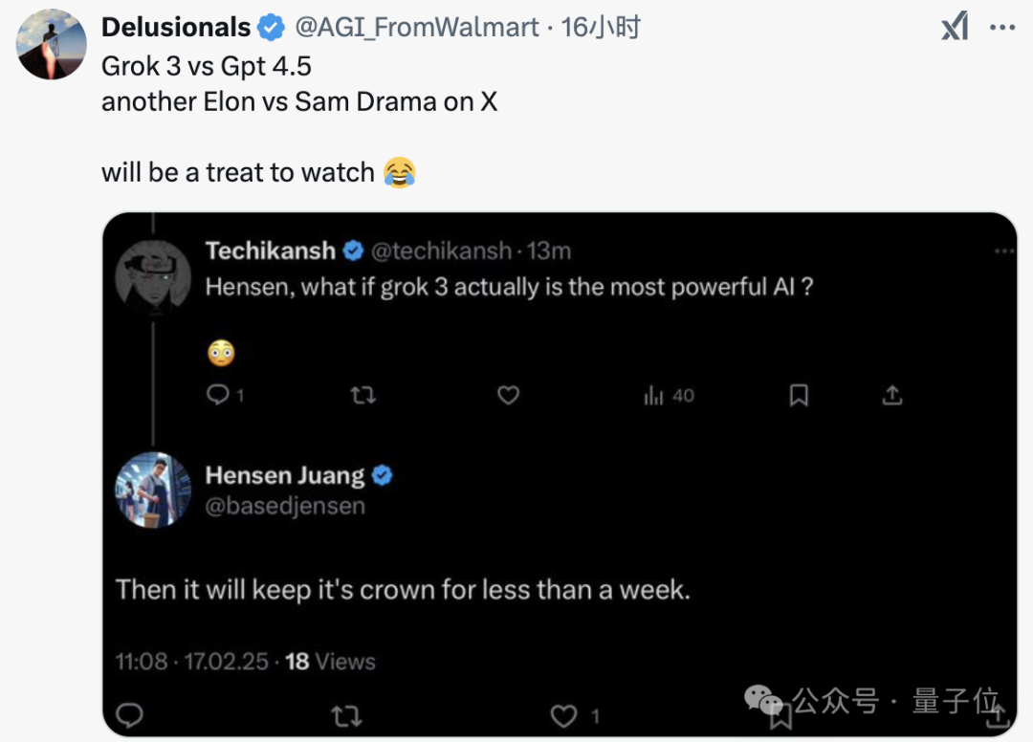
Task: Open the Delusionals profile avatar
Action: click(x=52, y=45)
